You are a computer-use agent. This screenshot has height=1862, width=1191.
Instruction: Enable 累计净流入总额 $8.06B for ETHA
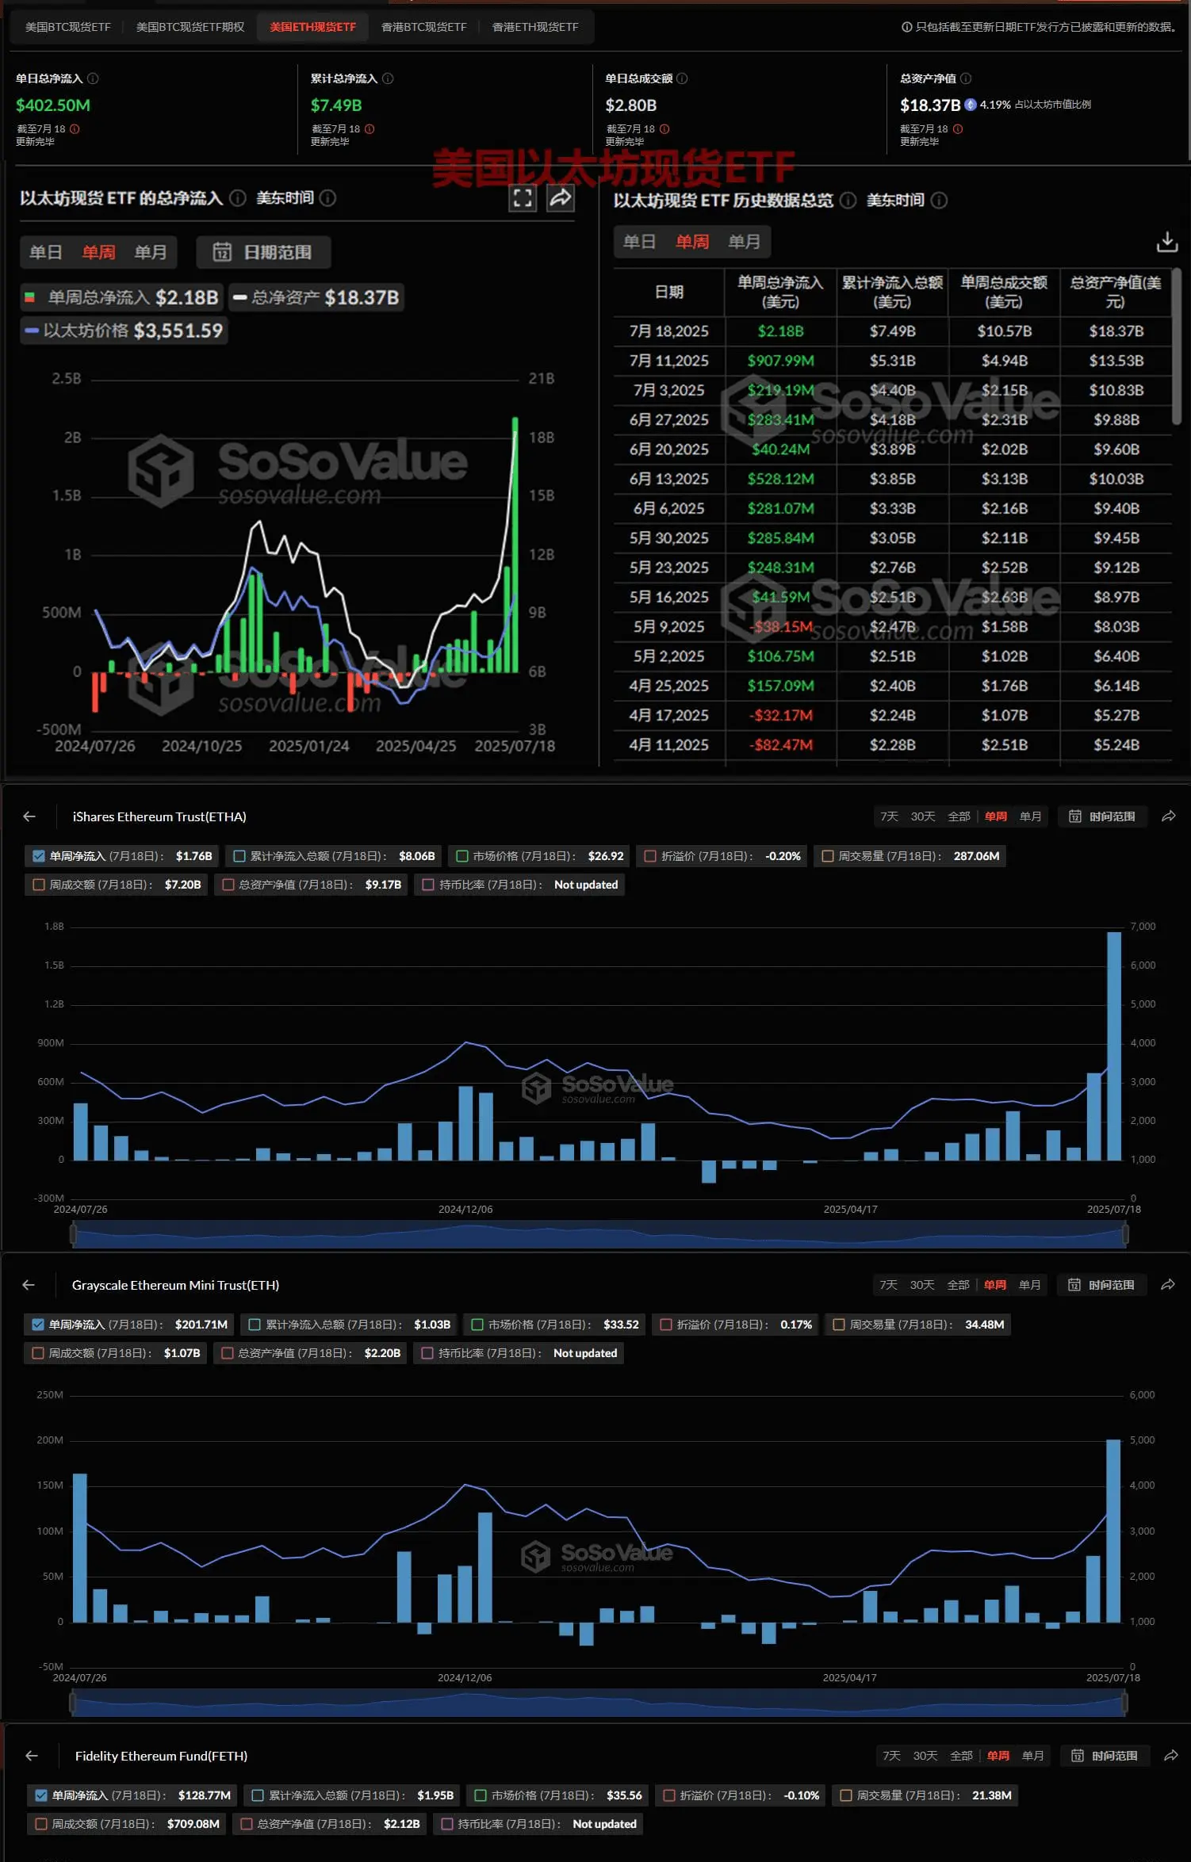click(239, 856)
